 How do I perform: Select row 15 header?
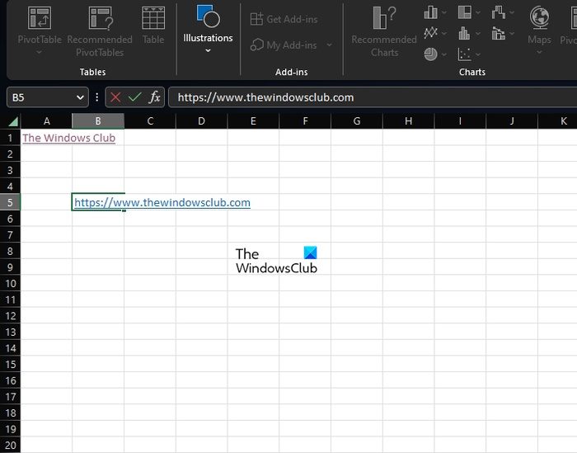(x=10, y=365)
